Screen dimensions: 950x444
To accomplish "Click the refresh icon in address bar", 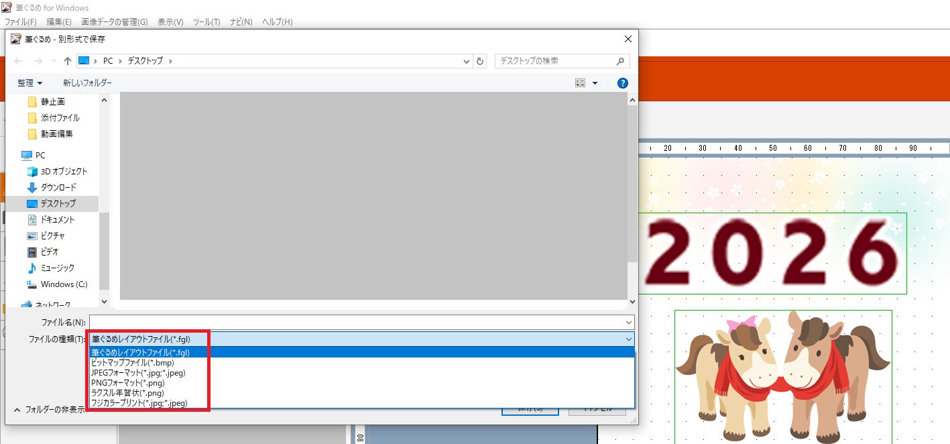I will pos(480,61).
